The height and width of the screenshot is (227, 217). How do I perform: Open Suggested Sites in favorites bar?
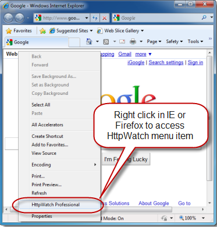[71, 31]
